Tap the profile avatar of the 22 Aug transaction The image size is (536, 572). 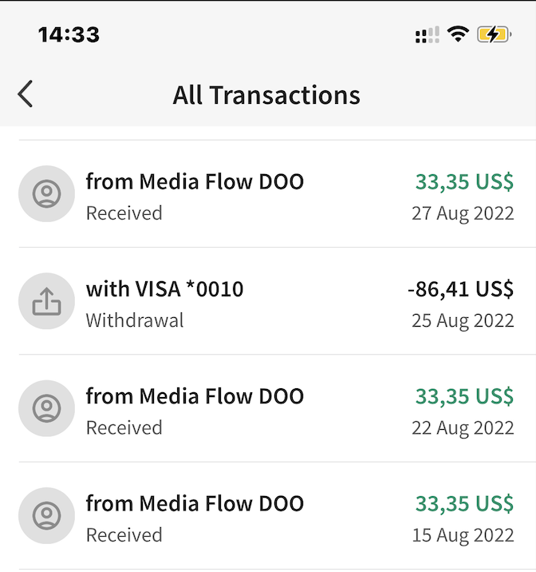pyautogui.click(x=46, y=408)
